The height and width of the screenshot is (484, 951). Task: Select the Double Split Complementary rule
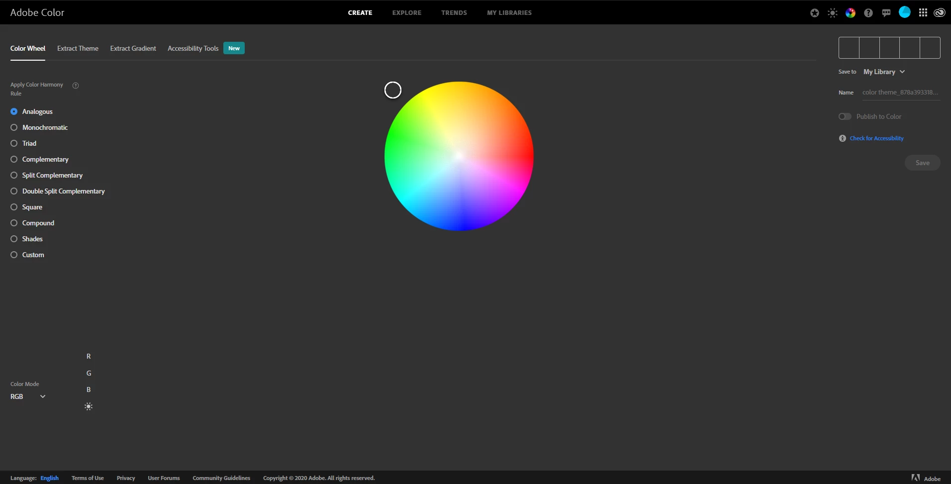click(x=58, y=191)
